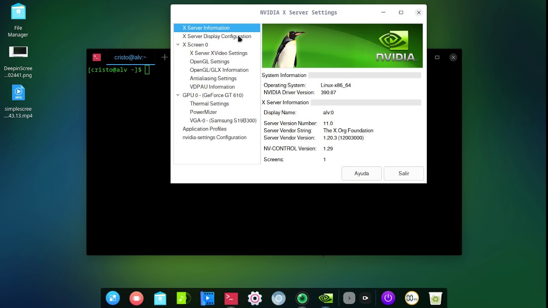Open File Manager desktop icon
The image size is (548, 308).
(x=18, y=20)
